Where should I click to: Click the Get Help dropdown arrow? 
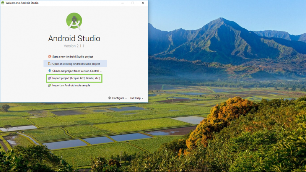tap(142, 99)
